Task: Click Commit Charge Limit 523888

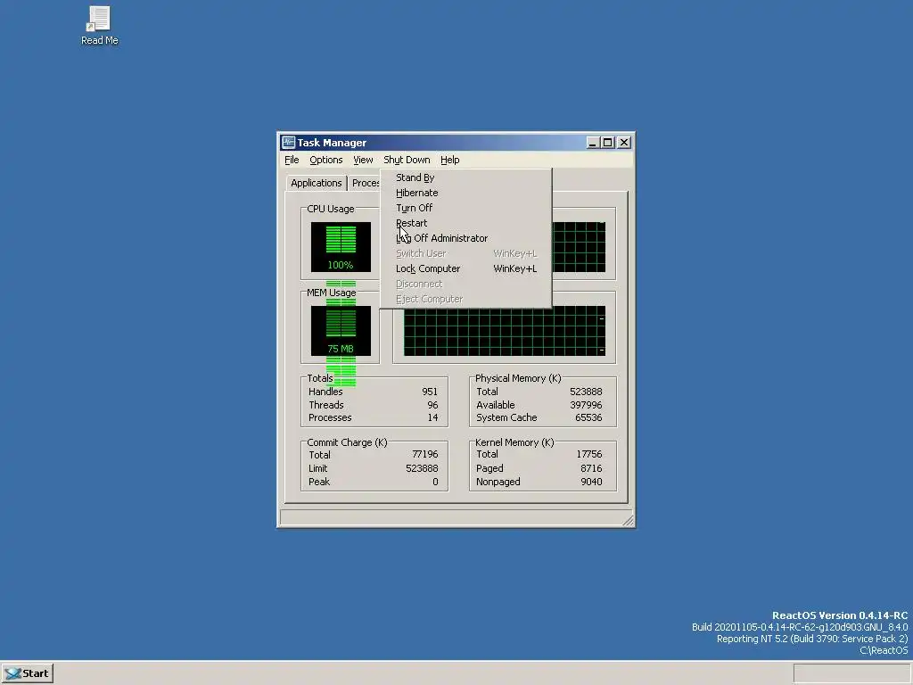Action: (x=422, y=468)
